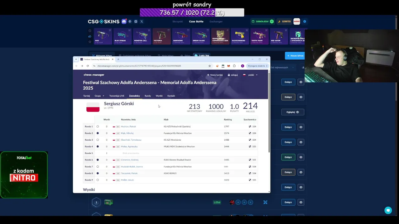Toggle the eye icon on the bottom battle row

301,202
